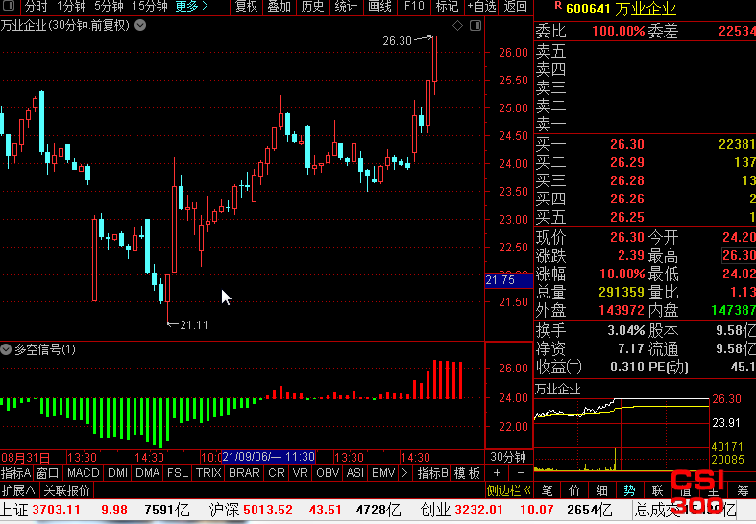756x524 pixels.
Task: Switch to the 分时 chart view
Action: click(37, 7)
